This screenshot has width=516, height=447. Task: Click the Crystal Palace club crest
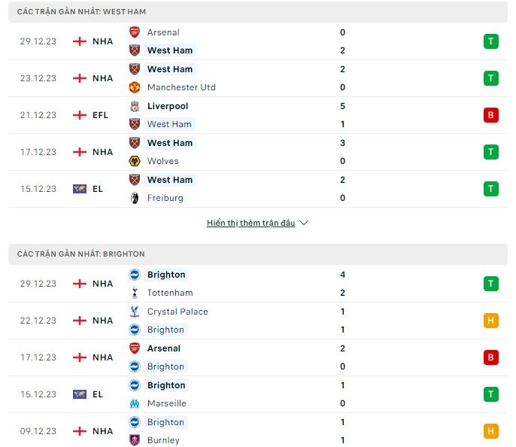[135, 312]
